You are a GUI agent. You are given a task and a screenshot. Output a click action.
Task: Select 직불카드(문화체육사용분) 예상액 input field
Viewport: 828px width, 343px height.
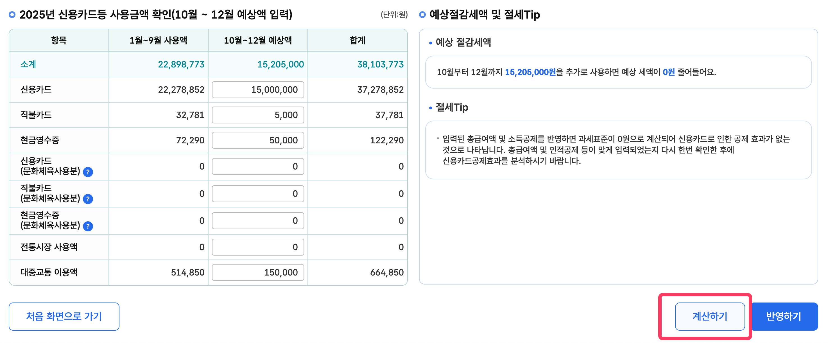coord(258,193)
